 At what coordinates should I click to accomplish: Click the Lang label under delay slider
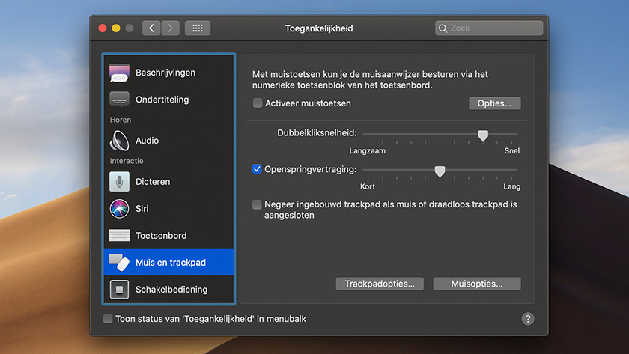[x=512, y=186]
